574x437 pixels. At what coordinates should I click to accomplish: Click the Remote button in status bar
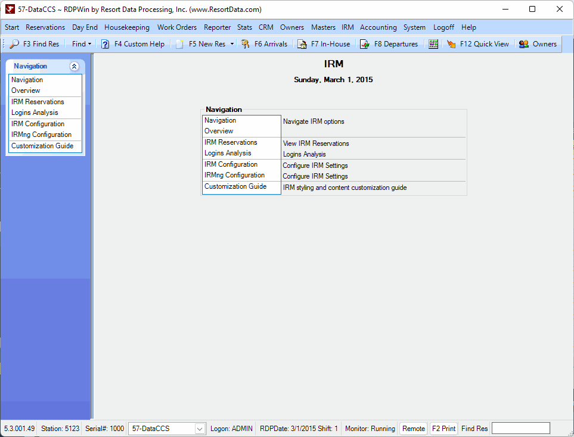click(x=414, y=429)
